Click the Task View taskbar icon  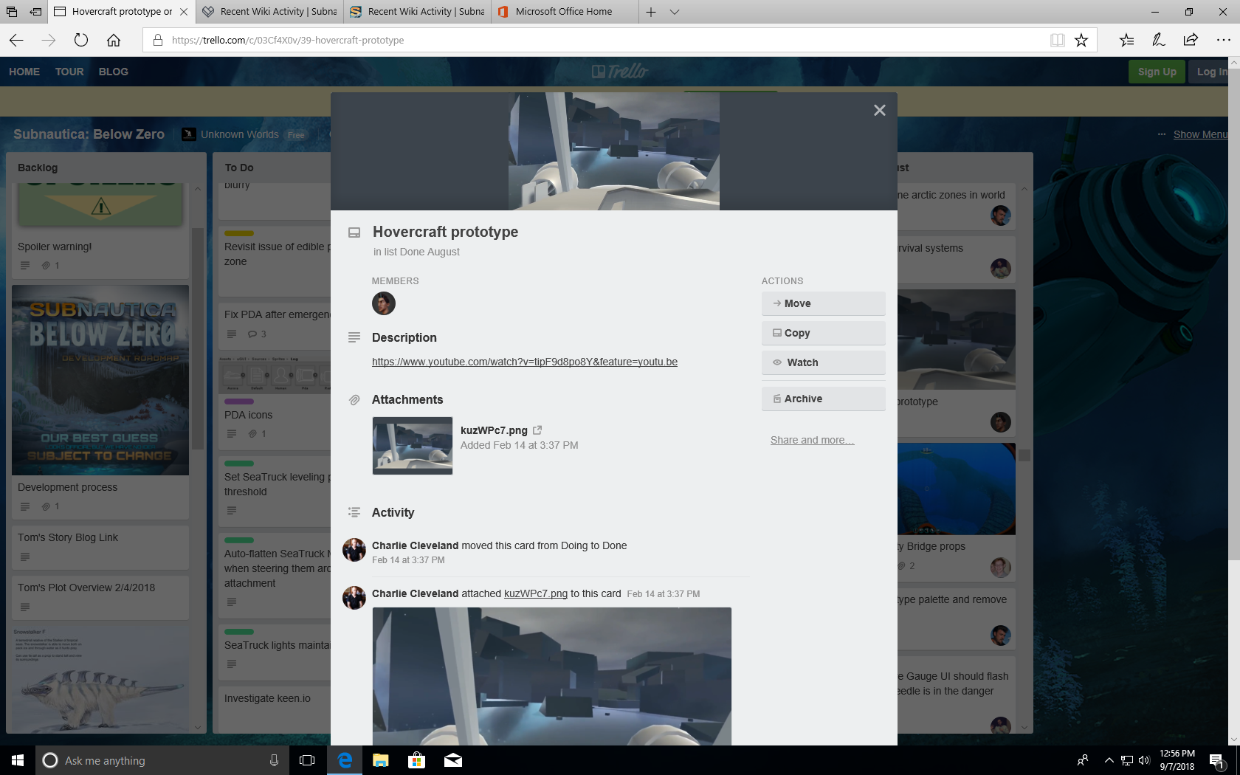tap(307, 760)
